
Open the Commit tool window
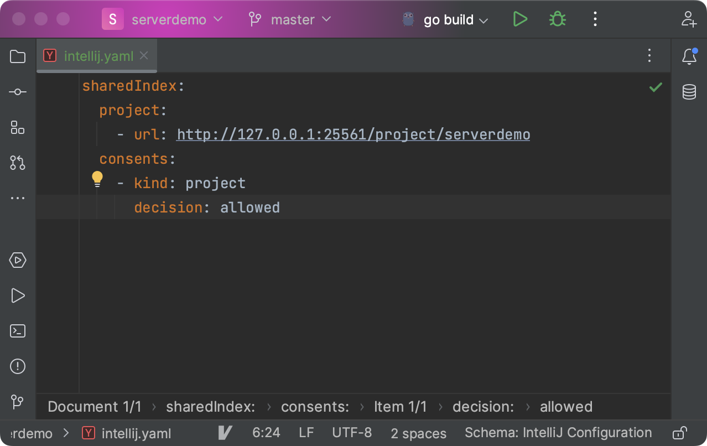pos(17,92)
